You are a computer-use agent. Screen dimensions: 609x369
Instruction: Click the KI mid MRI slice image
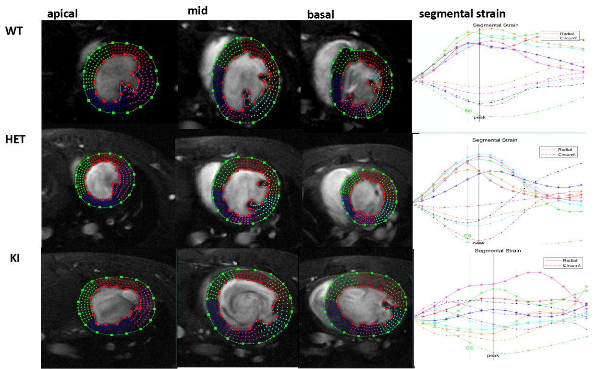[238, 308]
